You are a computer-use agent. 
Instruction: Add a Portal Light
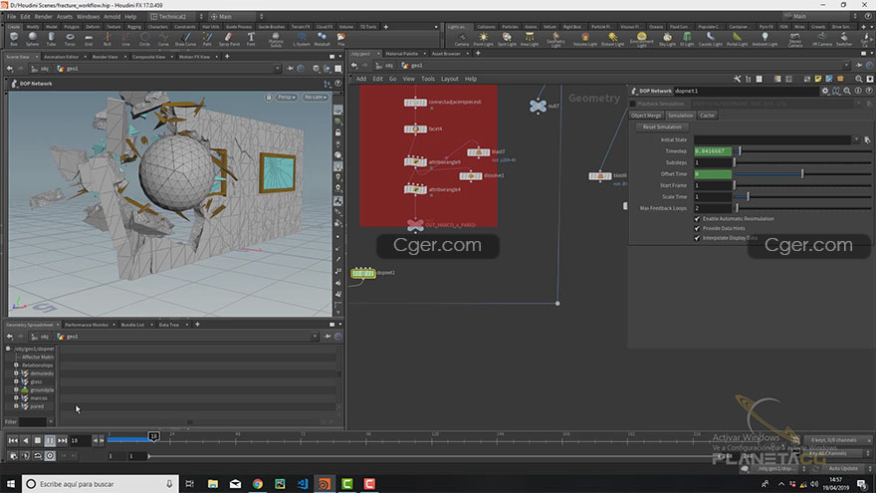[737, 39]
